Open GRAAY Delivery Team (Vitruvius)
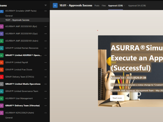Screen dimensions: 163x122 (x=23, y=105)
